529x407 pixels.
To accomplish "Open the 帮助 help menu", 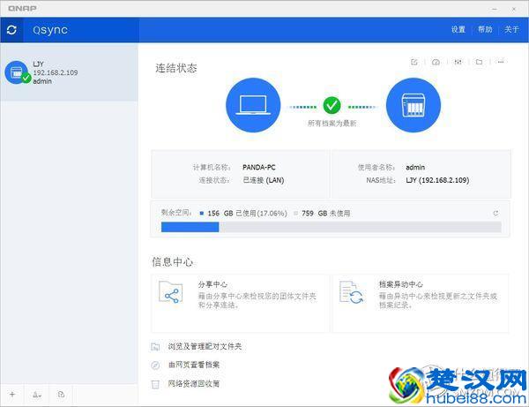I will [485, 29].
